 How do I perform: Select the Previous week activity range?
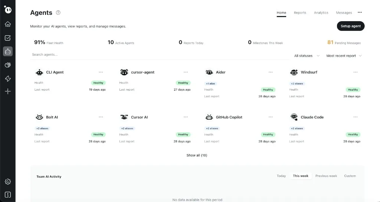pyautogui.click(x=326, y=176)
